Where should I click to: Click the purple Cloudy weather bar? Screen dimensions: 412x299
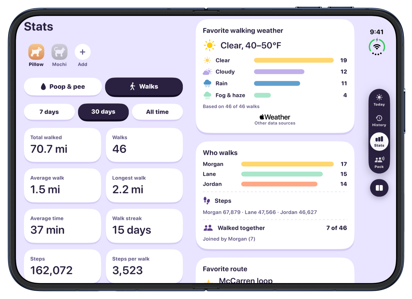click(279, 72)
